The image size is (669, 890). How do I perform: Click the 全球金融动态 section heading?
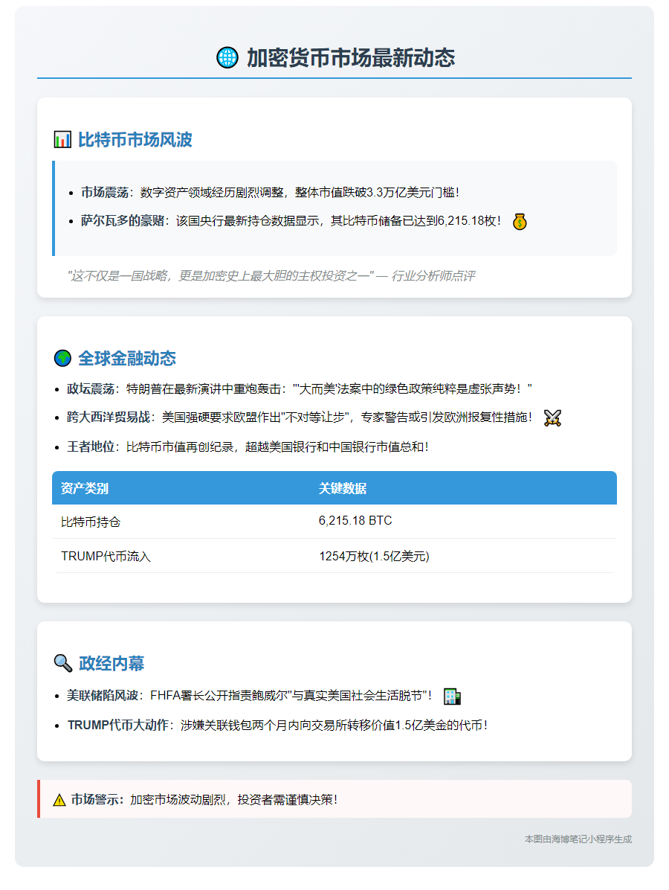pyautogui.click(x=127, y=359)
